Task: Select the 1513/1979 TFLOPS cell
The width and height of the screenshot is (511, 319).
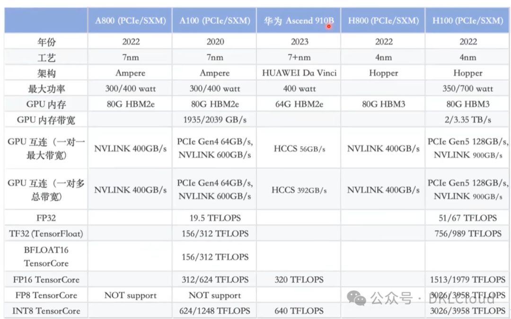Action: point(467,280)
